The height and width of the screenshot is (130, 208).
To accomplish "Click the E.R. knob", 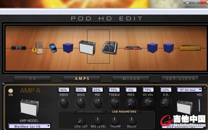I will [166, 103].
